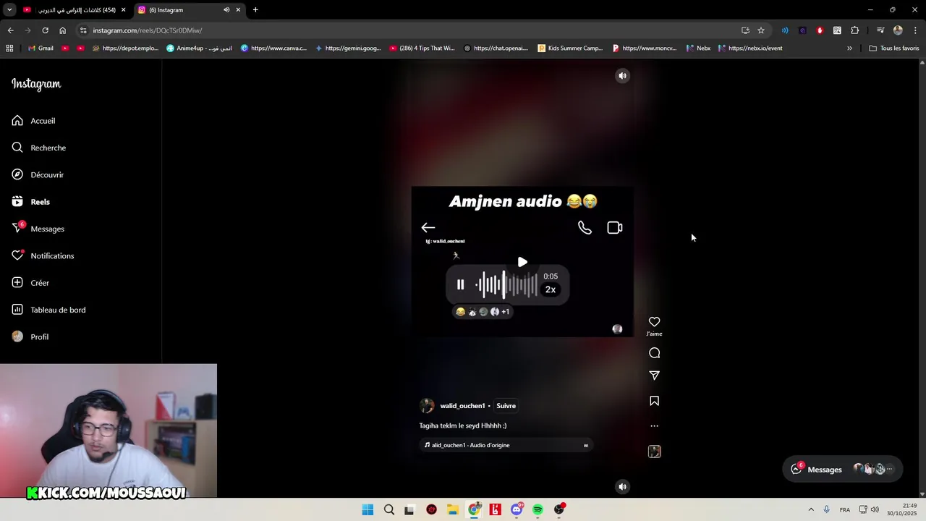
Task: Open walid_ouchen1 profile name
Action: [x=462, y=406]
